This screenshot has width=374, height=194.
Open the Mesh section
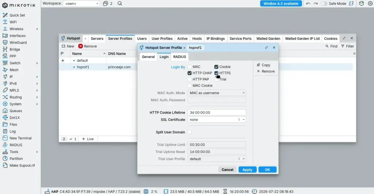(x=14, y=70)
